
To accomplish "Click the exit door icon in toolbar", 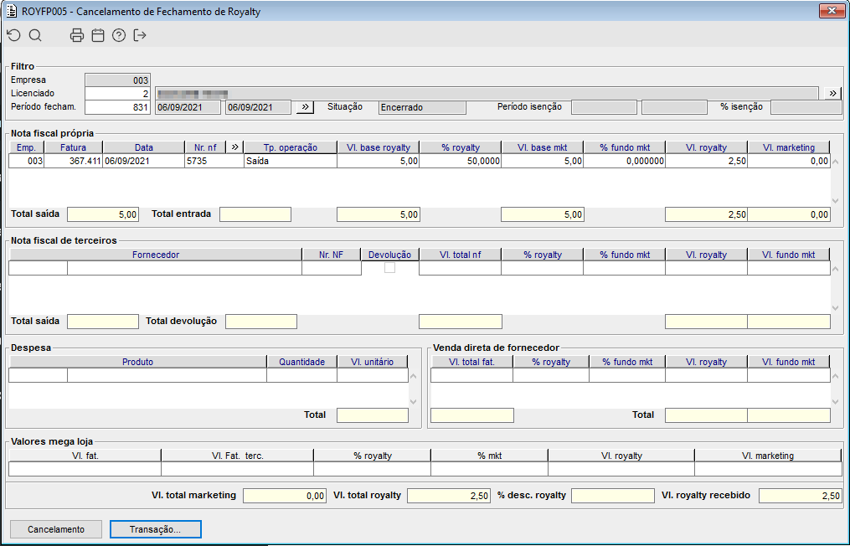I will click(x=140, y=35).
